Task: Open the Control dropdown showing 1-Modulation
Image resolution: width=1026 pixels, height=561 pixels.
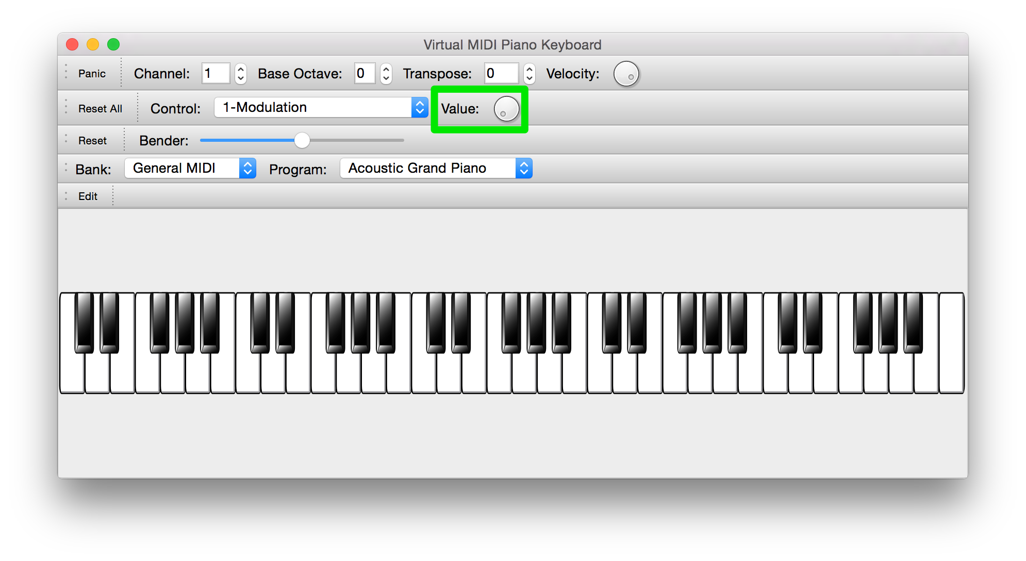Action: tap(321, 107)
